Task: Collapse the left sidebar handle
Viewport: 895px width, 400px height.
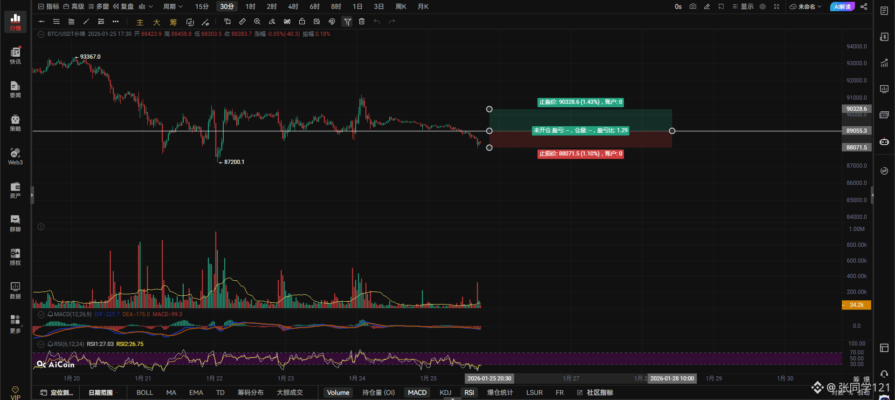Action: pos(32,195)
